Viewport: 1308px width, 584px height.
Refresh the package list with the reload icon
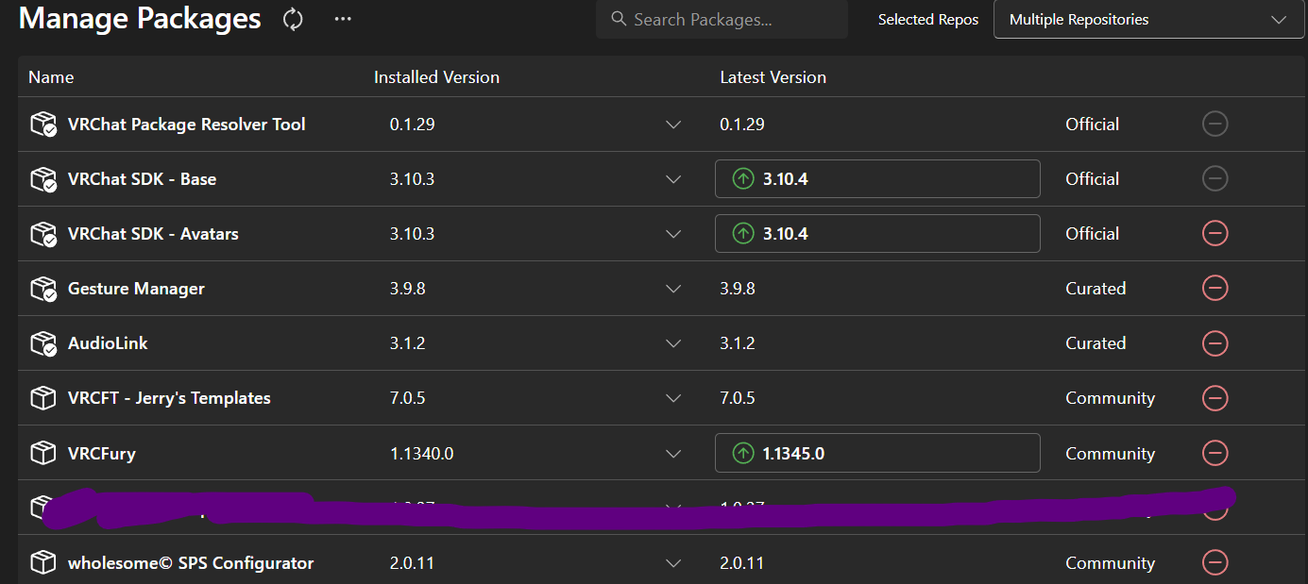point(293,19)
